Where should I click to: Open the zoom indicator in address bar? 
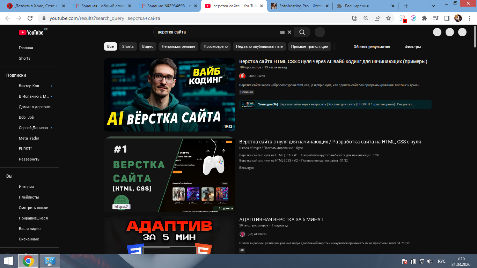[x=366, y=18]
